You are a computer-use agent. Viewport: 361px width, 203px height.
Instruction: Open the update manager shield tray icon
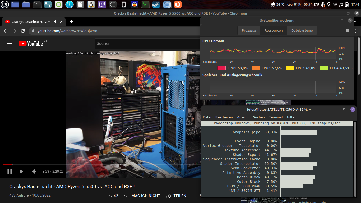tap(323, 4)
